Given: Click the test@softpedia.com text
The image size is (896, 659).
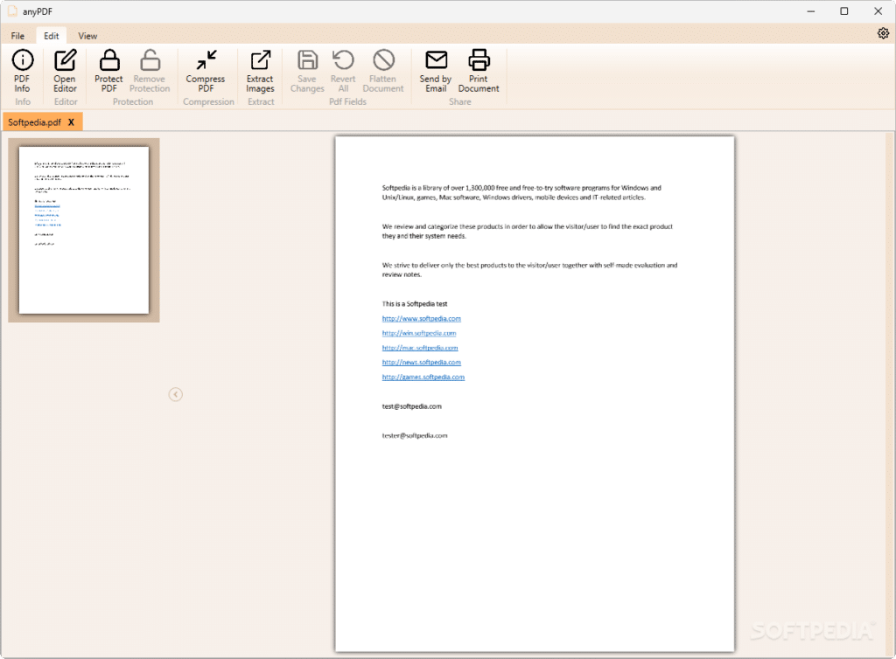Looking at the screenshot, I should [411, 406].
